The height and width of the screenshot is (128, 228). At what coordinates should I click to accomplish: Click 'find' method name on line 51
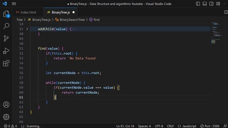click(x=42, y=48)
